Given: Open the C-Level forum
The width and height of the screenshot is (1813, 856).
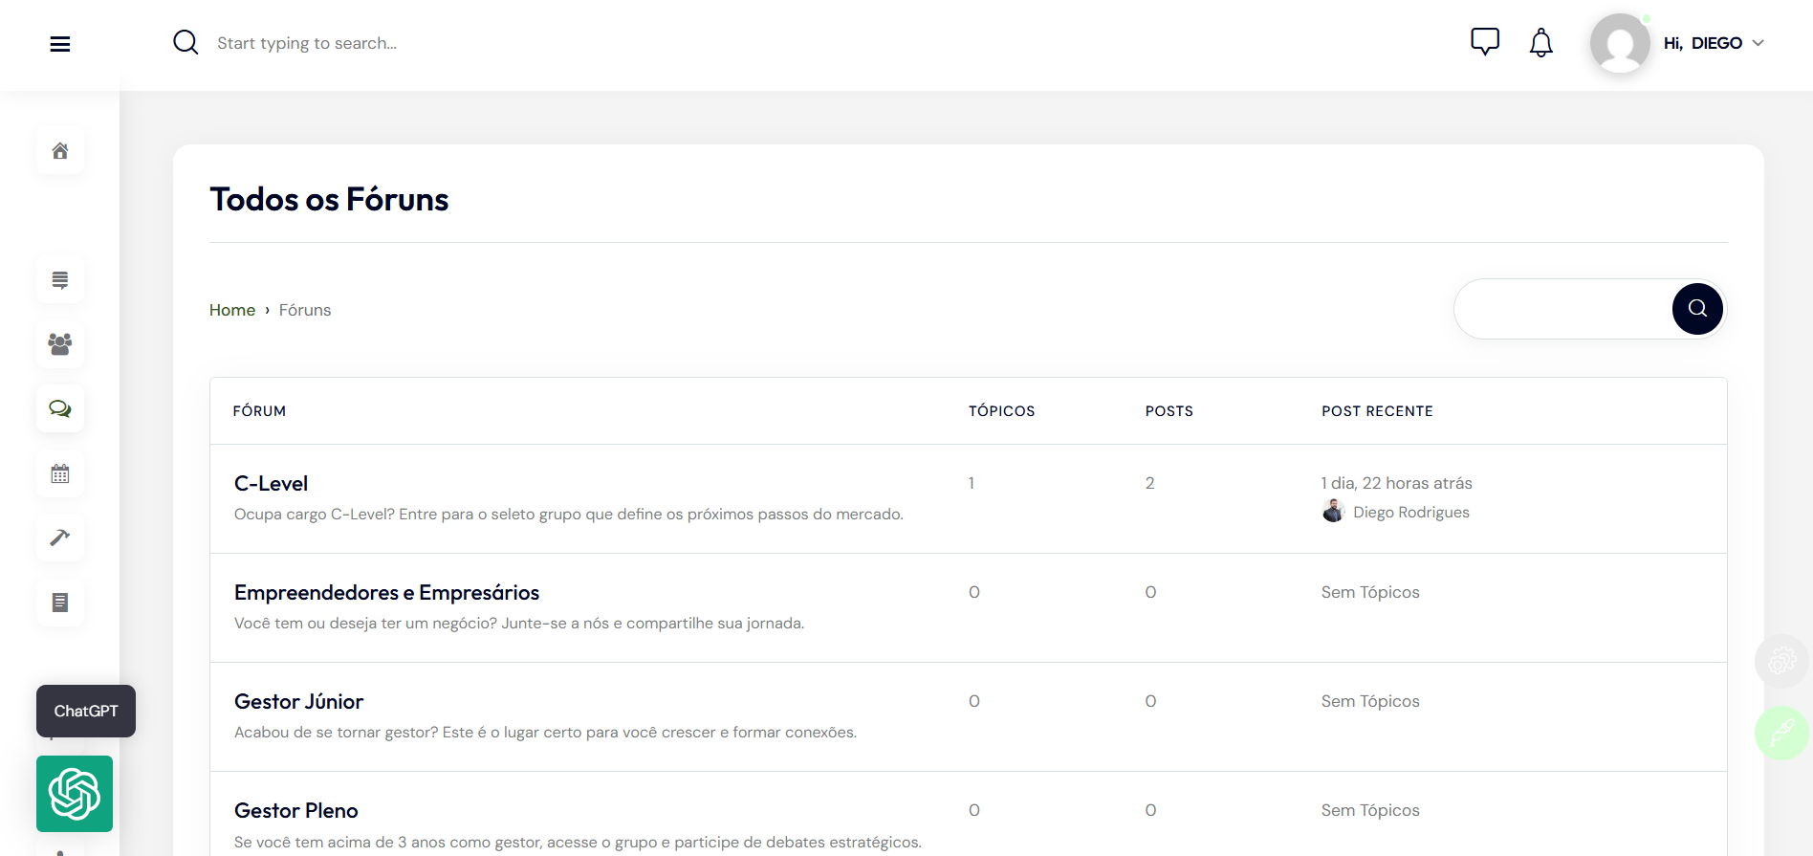Looking at the screenshot, I should [x=271, y=484].
